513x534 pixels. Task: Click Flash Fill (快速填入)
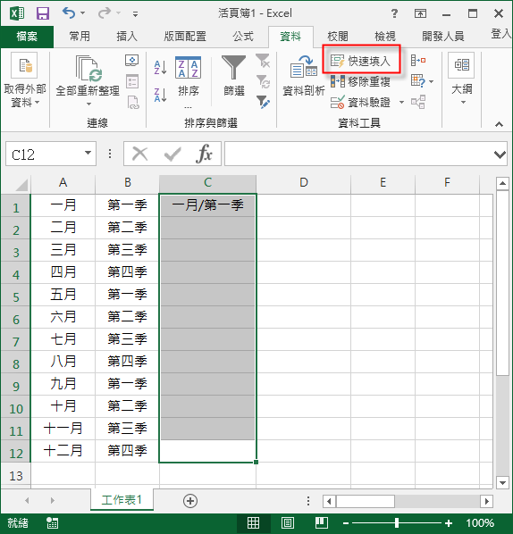click(x=361, y=61)
